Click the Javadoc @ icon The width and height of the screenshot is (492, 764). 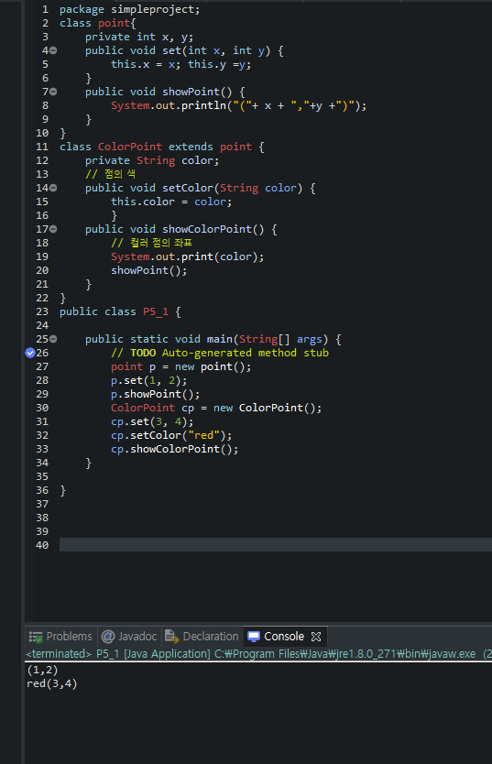108,637
